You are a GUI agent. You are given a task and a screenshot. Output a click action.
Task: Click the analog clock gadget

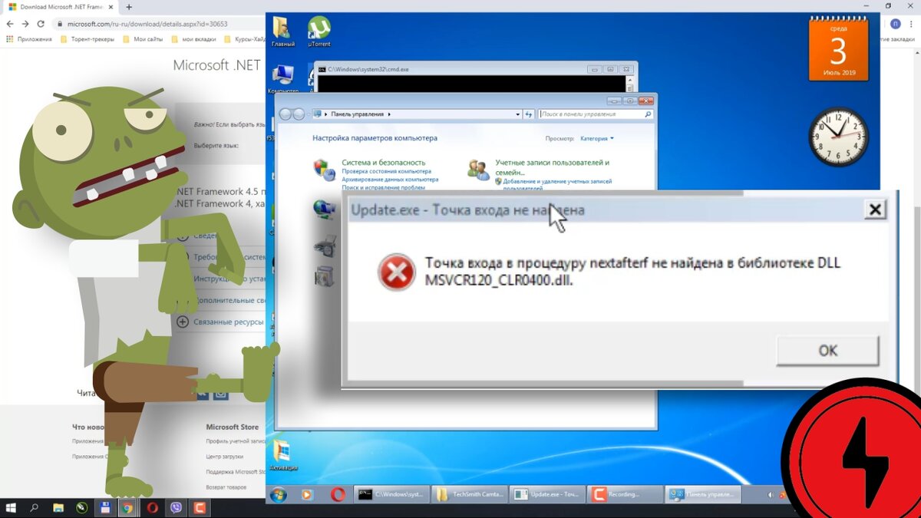tap(838, 137)
